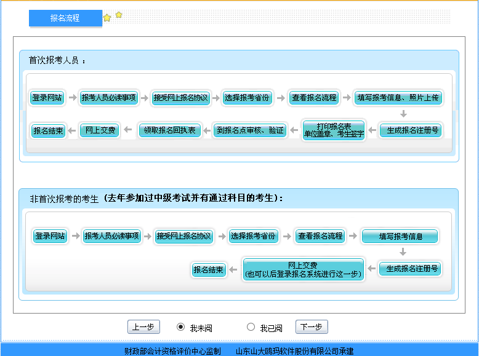Click 填写报考信息 step in lower flow

pyautogui.click(x=400, y=236)
